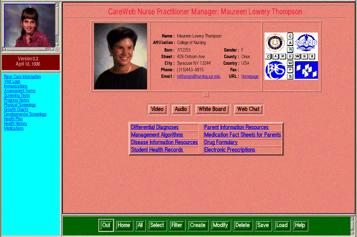Screen dimensions: 357x237
Task: Click the All button
Action: 140,225
